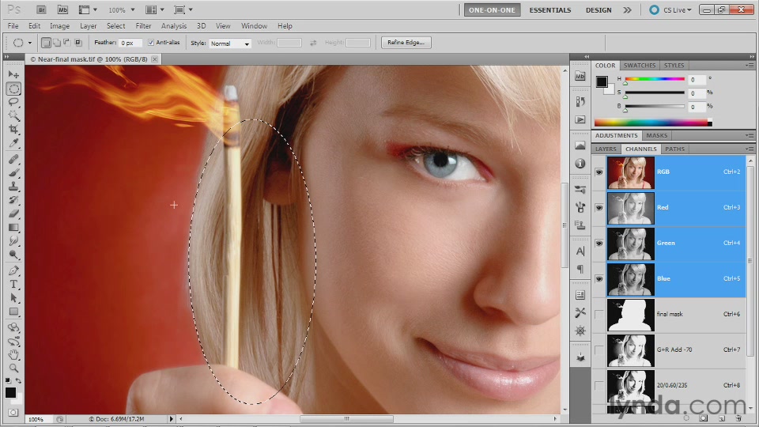Open the Filter menu
The image size is (759, 427).
point(143,26)
